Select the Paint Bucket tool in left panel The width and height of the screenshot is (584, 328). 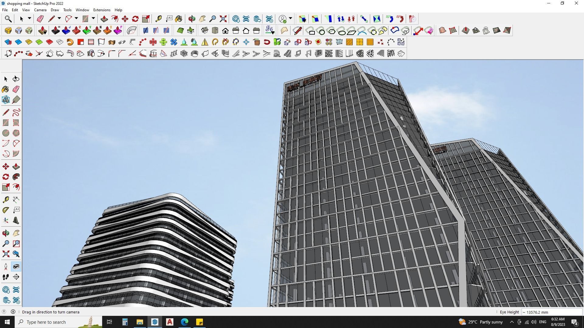(5, 89)
